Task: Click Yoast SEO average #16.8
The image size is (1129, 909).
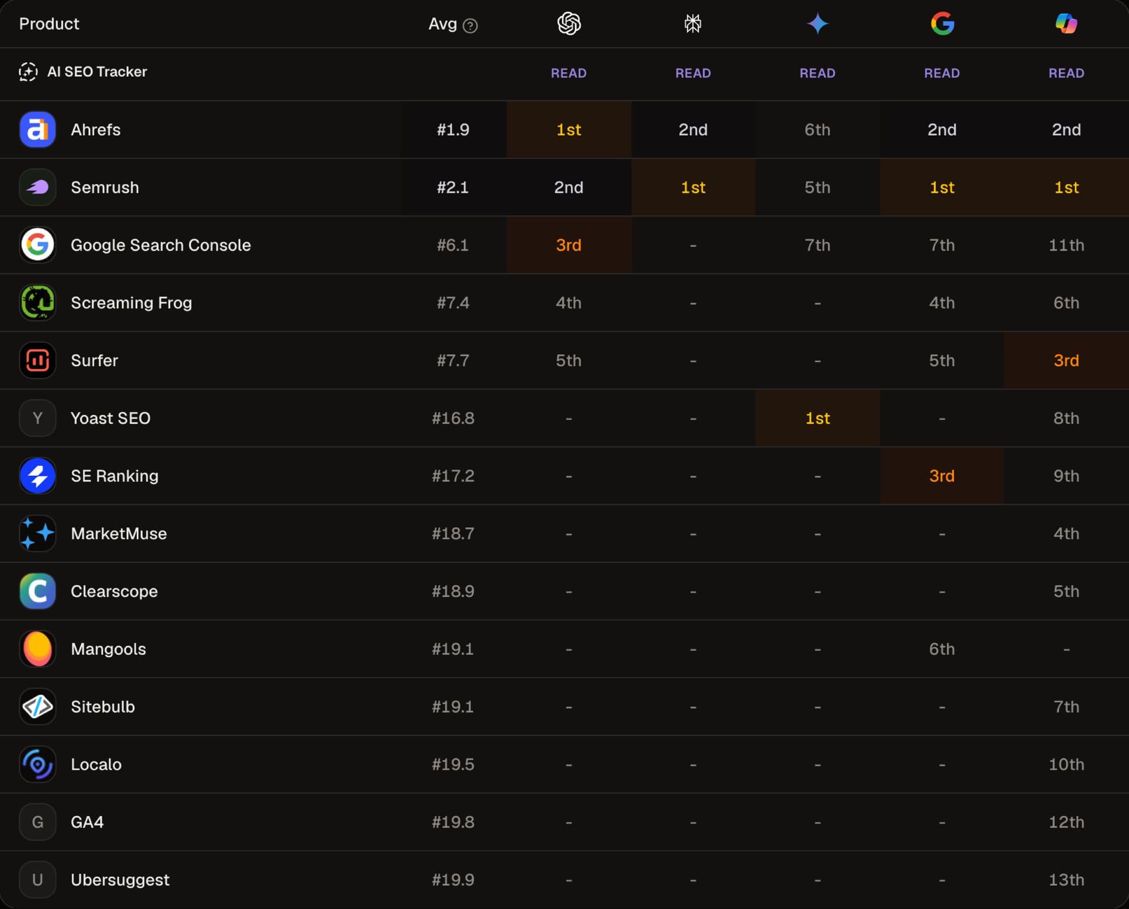Action: (x=453, y=418)
